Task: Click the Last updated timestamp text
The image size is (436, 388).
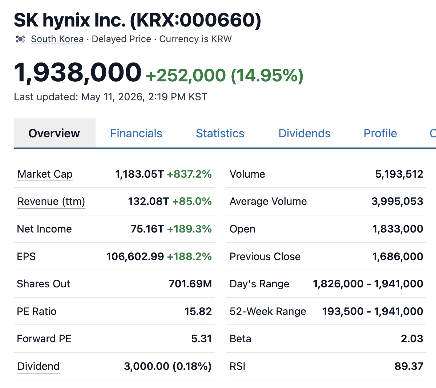Action: click(x=110, y=97)
